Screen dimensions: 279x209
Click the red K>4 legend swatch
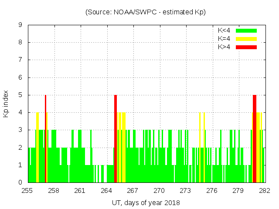click(246, 47)
